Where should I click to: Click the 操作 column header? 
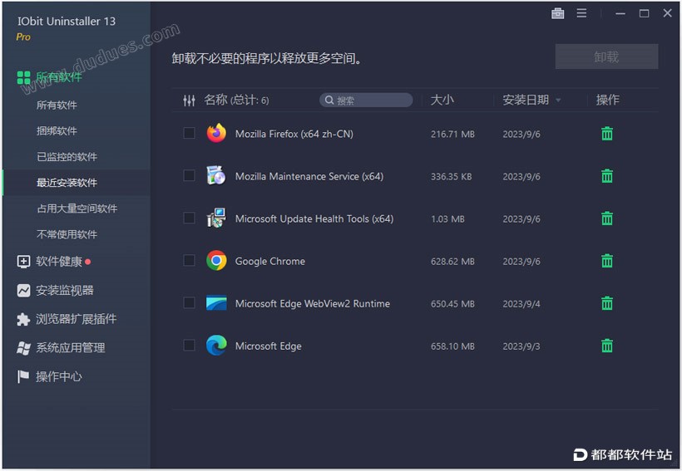(x=607, y=101)
